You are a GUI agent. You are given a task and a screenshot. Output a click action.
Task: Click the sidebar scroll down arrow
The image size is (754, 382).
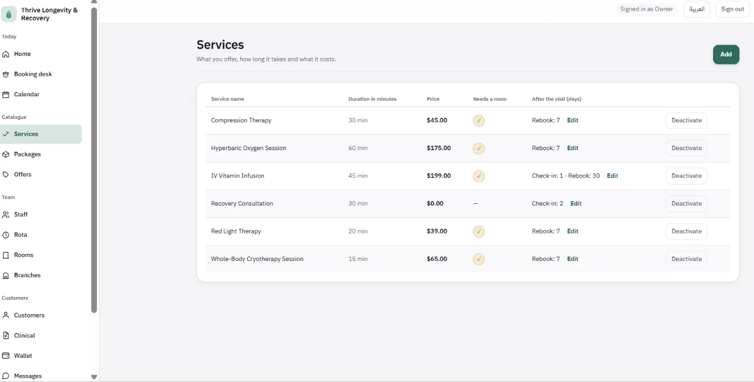point(94,377)
